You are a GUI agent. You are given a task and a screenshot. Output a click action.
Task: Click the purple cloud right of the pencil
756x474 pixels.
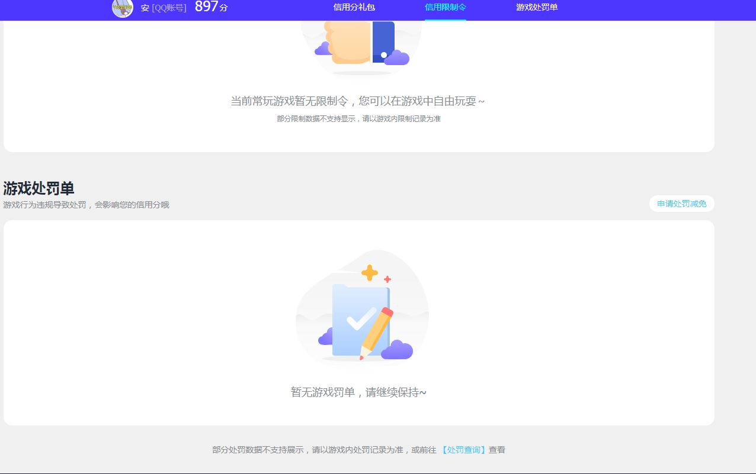[397, 350]
